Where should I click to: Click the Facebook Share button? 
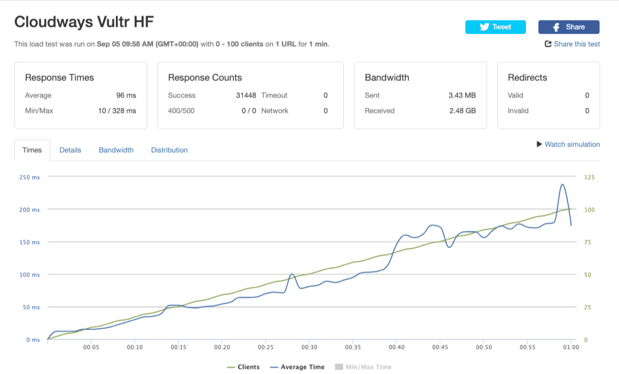569,27
